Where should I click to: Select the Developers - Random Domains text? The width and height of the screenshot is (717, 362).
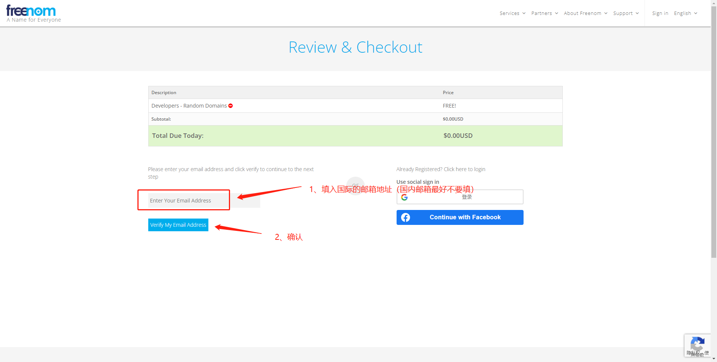pos(189,106)
